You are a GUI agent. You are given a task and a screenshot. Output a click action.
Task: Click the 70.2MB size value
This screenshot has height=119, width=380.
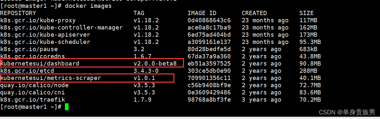pos(310,100)
